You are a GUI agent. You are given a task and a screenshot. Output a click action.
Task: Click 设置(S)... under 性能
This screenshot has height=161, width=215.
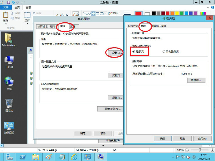pos(116,53)
